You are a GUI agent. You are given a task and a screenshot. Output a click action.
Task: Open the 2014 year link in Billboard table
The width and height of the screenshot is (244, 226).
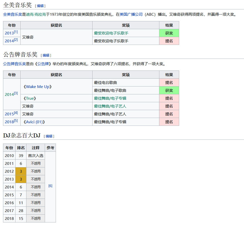tap(9, 94)
